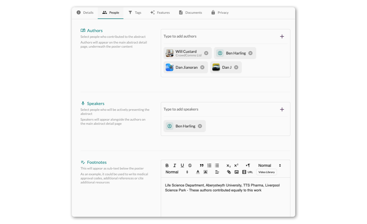
Task: Open the Normal dropdown beside text color icon
Action: click(x=177, y=172)
